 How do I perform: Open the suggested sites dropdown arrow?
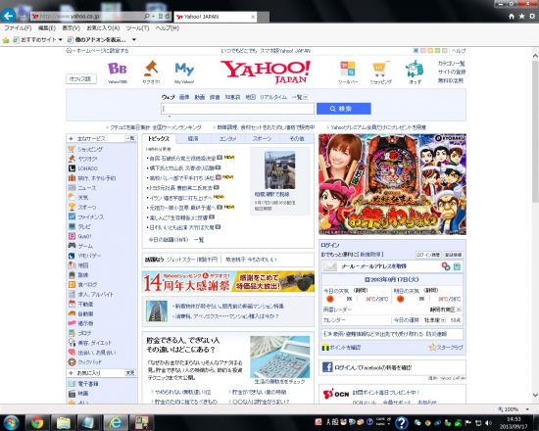click(x=61, y=40)
